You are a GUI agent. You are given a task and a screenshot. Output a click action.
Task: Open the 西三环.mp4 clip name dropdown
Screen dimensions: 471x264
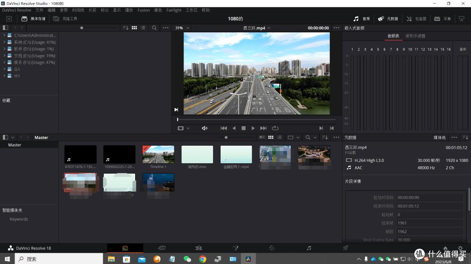tap(256, 27)
